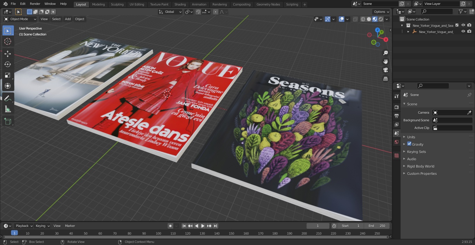Switch to solid shading
475x245 pixels.
pos(369,19)
